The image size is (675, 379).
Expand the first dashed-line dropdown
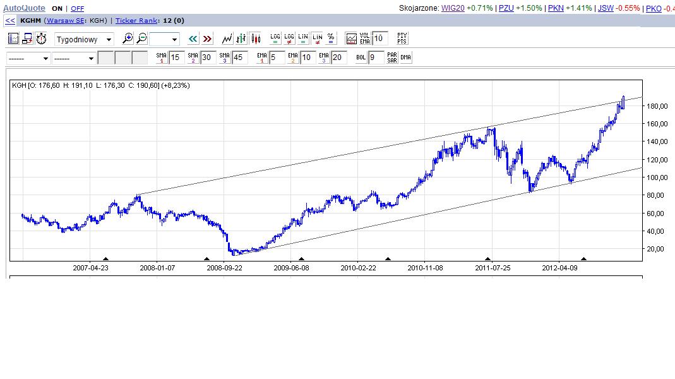pos(28,58)
